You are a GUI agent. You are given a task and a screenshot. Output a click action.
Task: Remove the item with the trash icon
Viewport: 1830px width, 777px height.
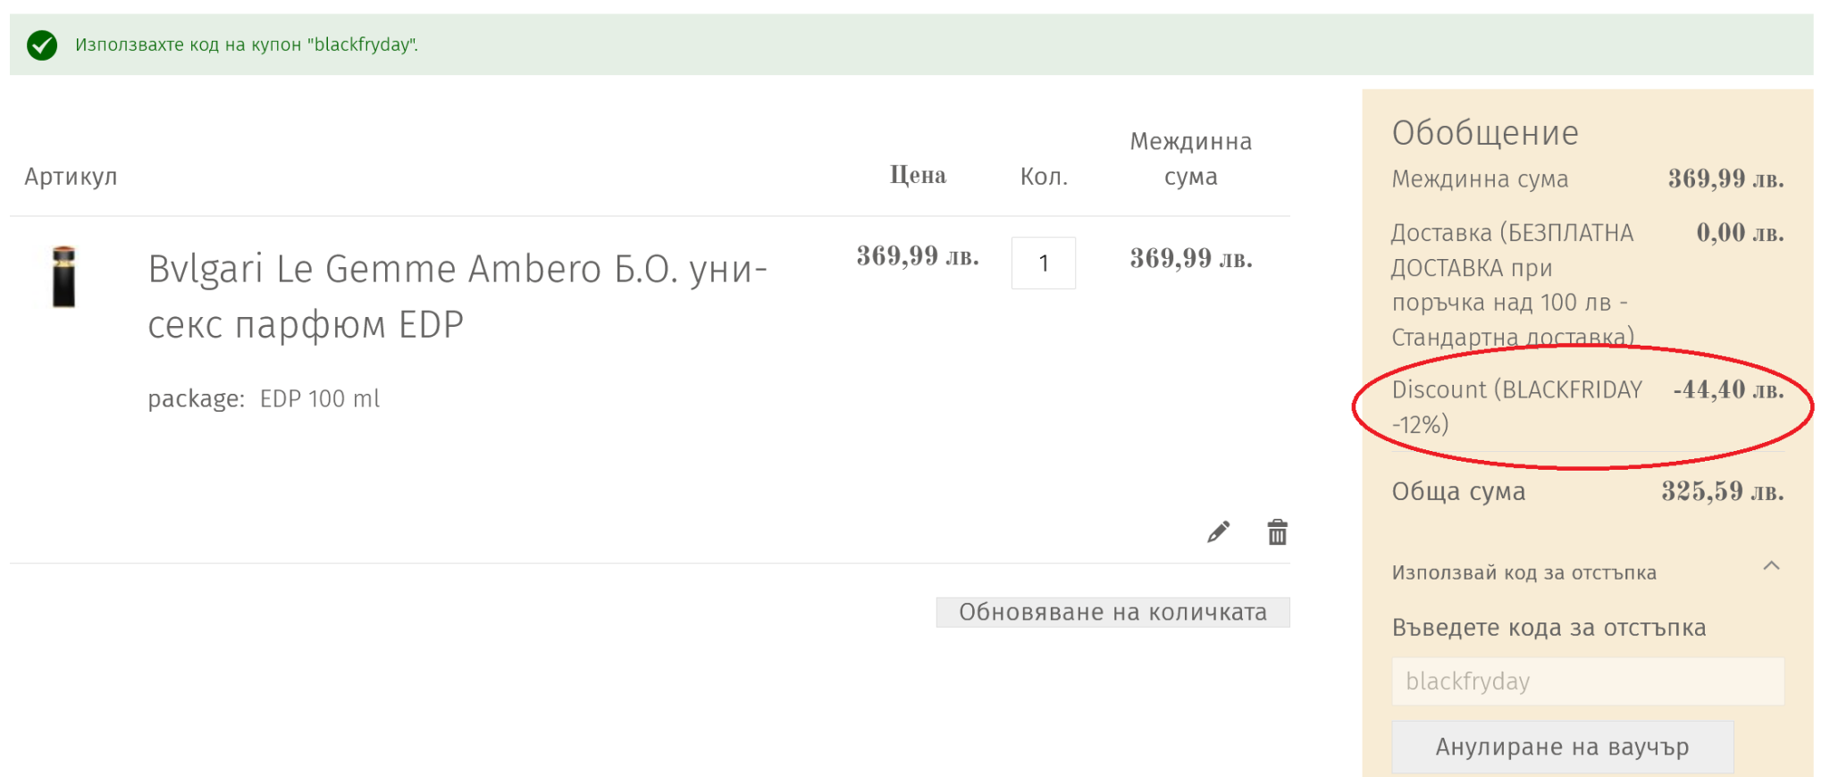(1277, 532)
